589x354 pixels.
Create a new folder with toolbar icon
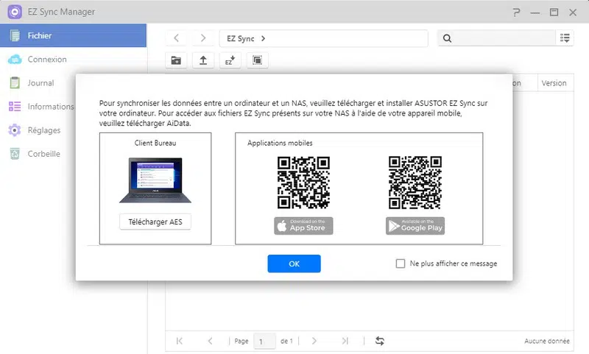coord(176,60)
